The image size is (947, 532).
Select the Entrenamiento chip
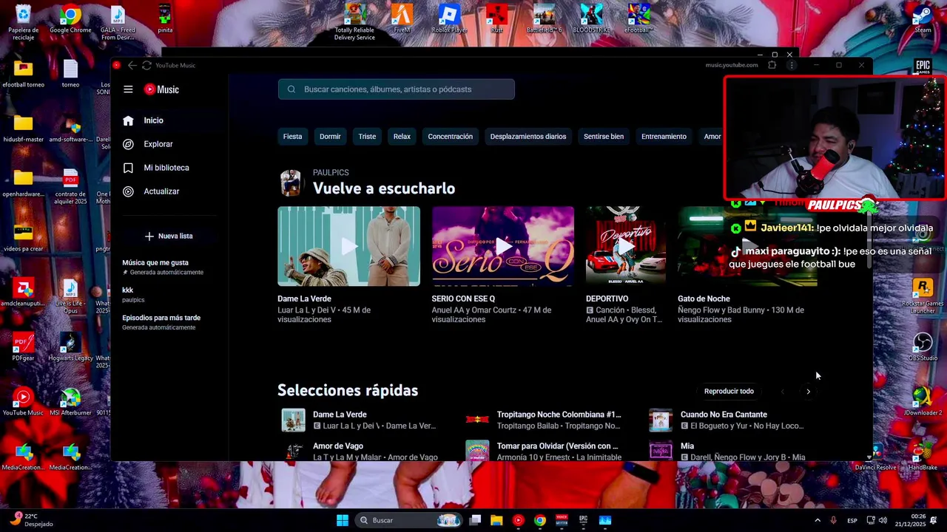click(664, 137)
